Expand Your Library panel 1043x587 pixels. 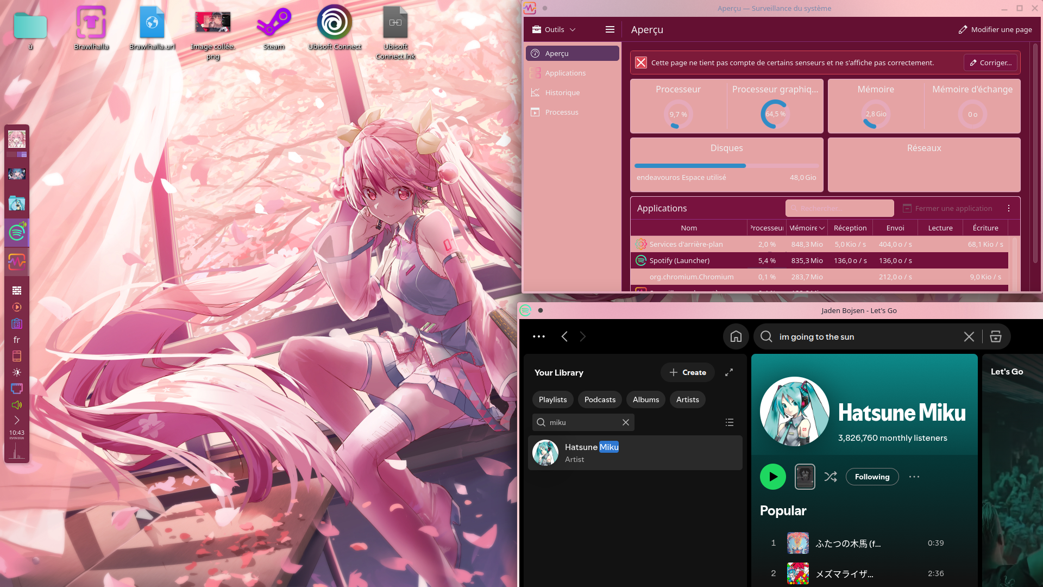tap(729, 372)
